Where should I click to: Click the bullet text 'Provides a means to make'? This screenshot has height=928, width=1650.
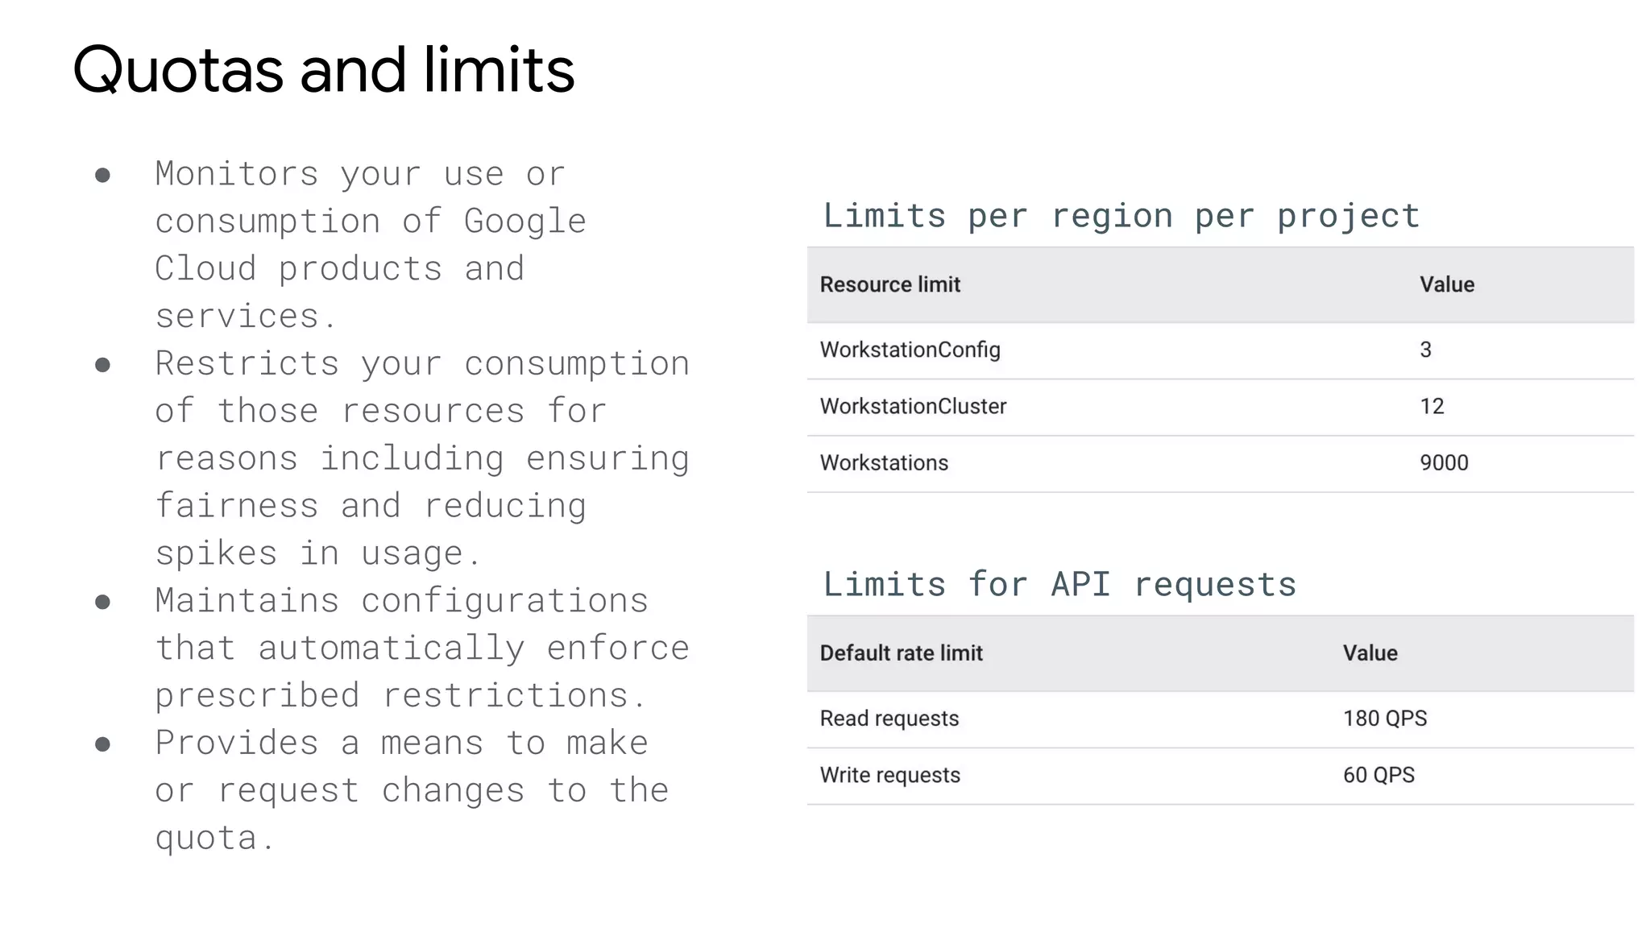point(401,744)
